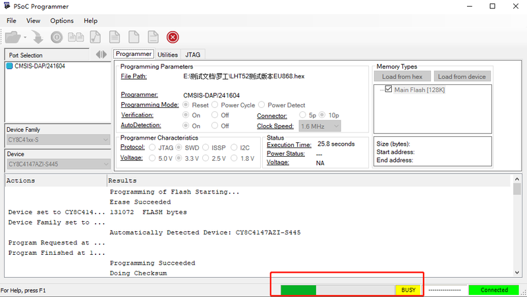527x297 pixels.
Task: Click the '25.8 seconds' execution time value
Action: (x=336, y=144)
